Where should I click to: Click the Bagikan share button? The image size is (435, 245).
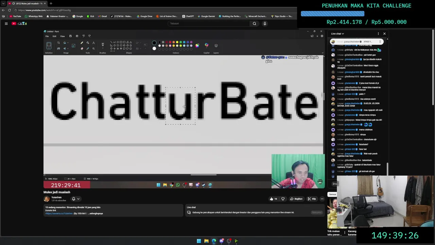(296, 199)
